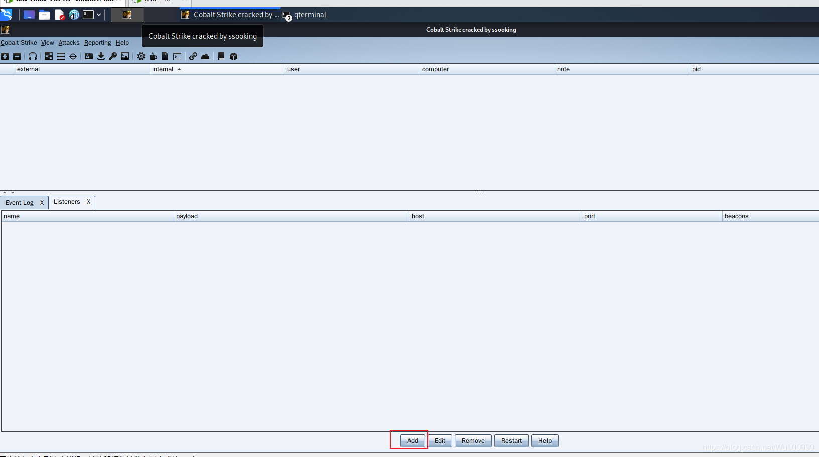Screen dimensions: 819x457
Task: Expand the terminal launcher dropdown arrow
Action: (99, 15)
